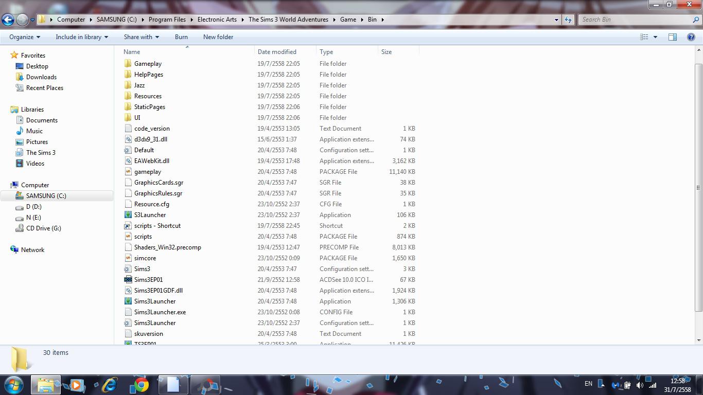Click Network in the navigation pane
This screenshot has width=703, height=395.
coord(32,250)
